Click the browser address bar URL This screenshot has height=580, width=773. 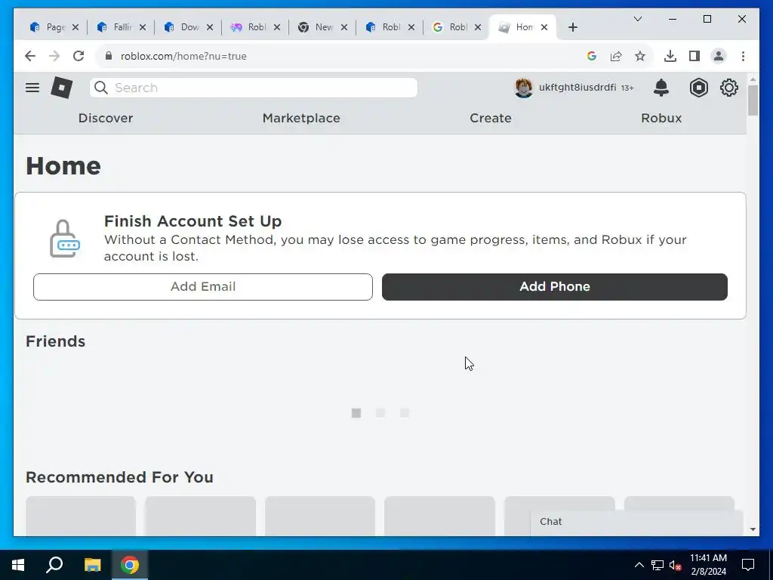183,56
